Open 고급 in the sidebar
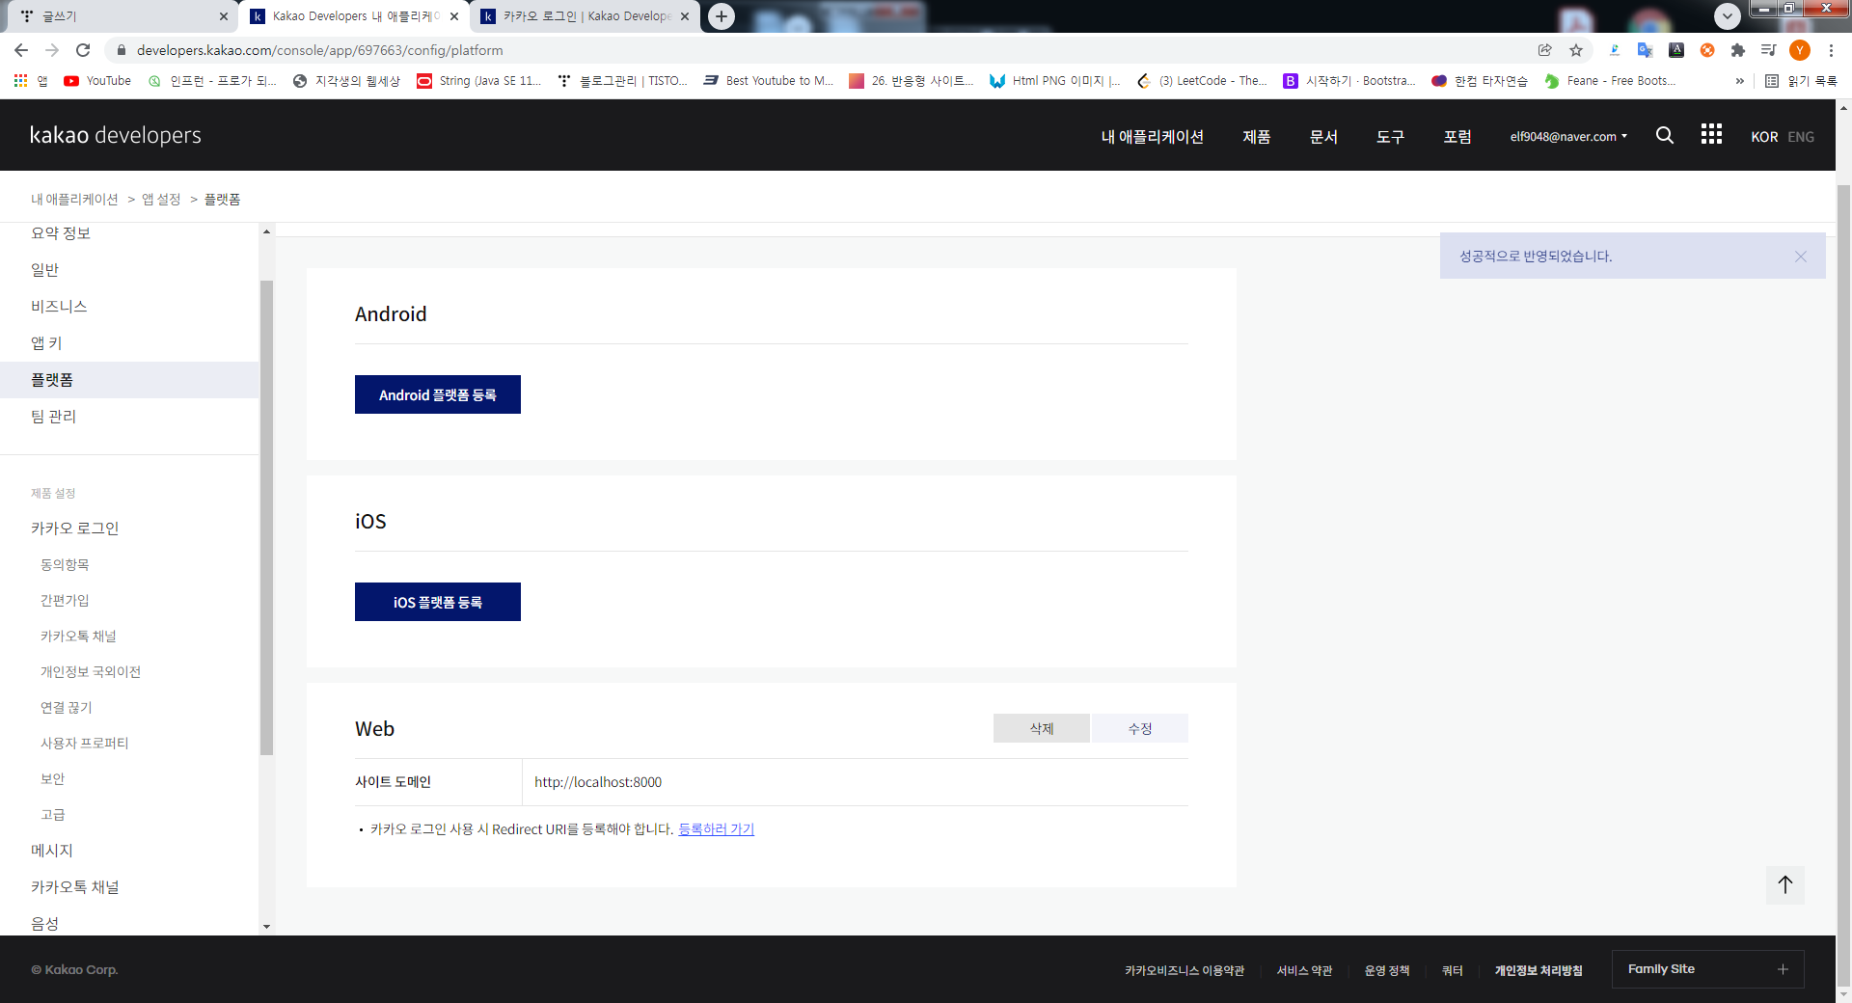This screenshot has height=1003, width=1852. [x=53, y=815]
